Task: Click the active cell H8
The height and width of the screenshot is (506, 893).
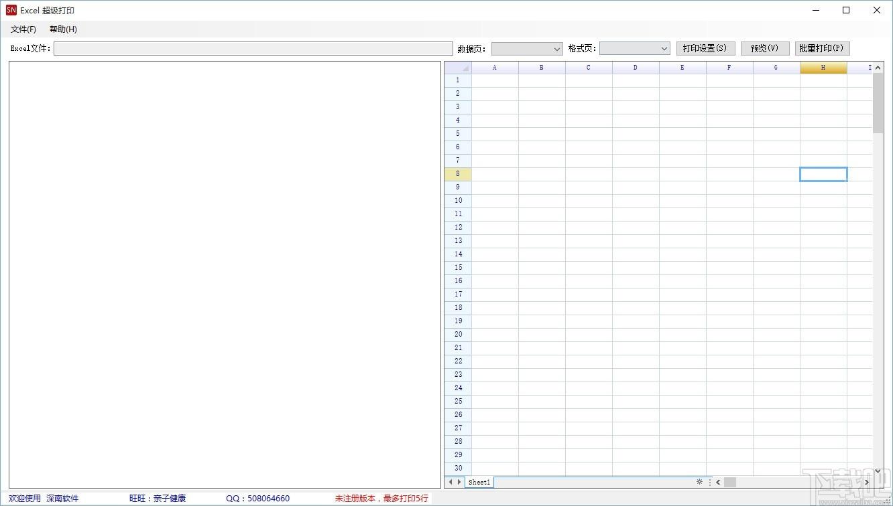Action: [x=823, y=174]
